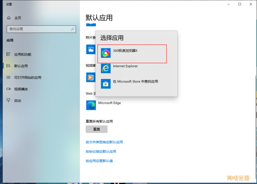This screenshot has height=184, width=257.
Task: Close the 设置 window
Action: click(251, 4)
